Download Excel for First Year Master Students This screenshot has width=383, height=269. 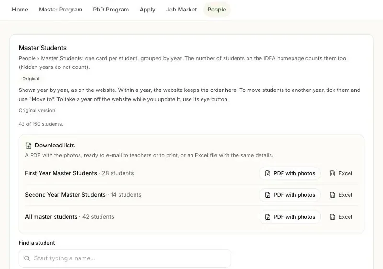click(x=341, y=173)
